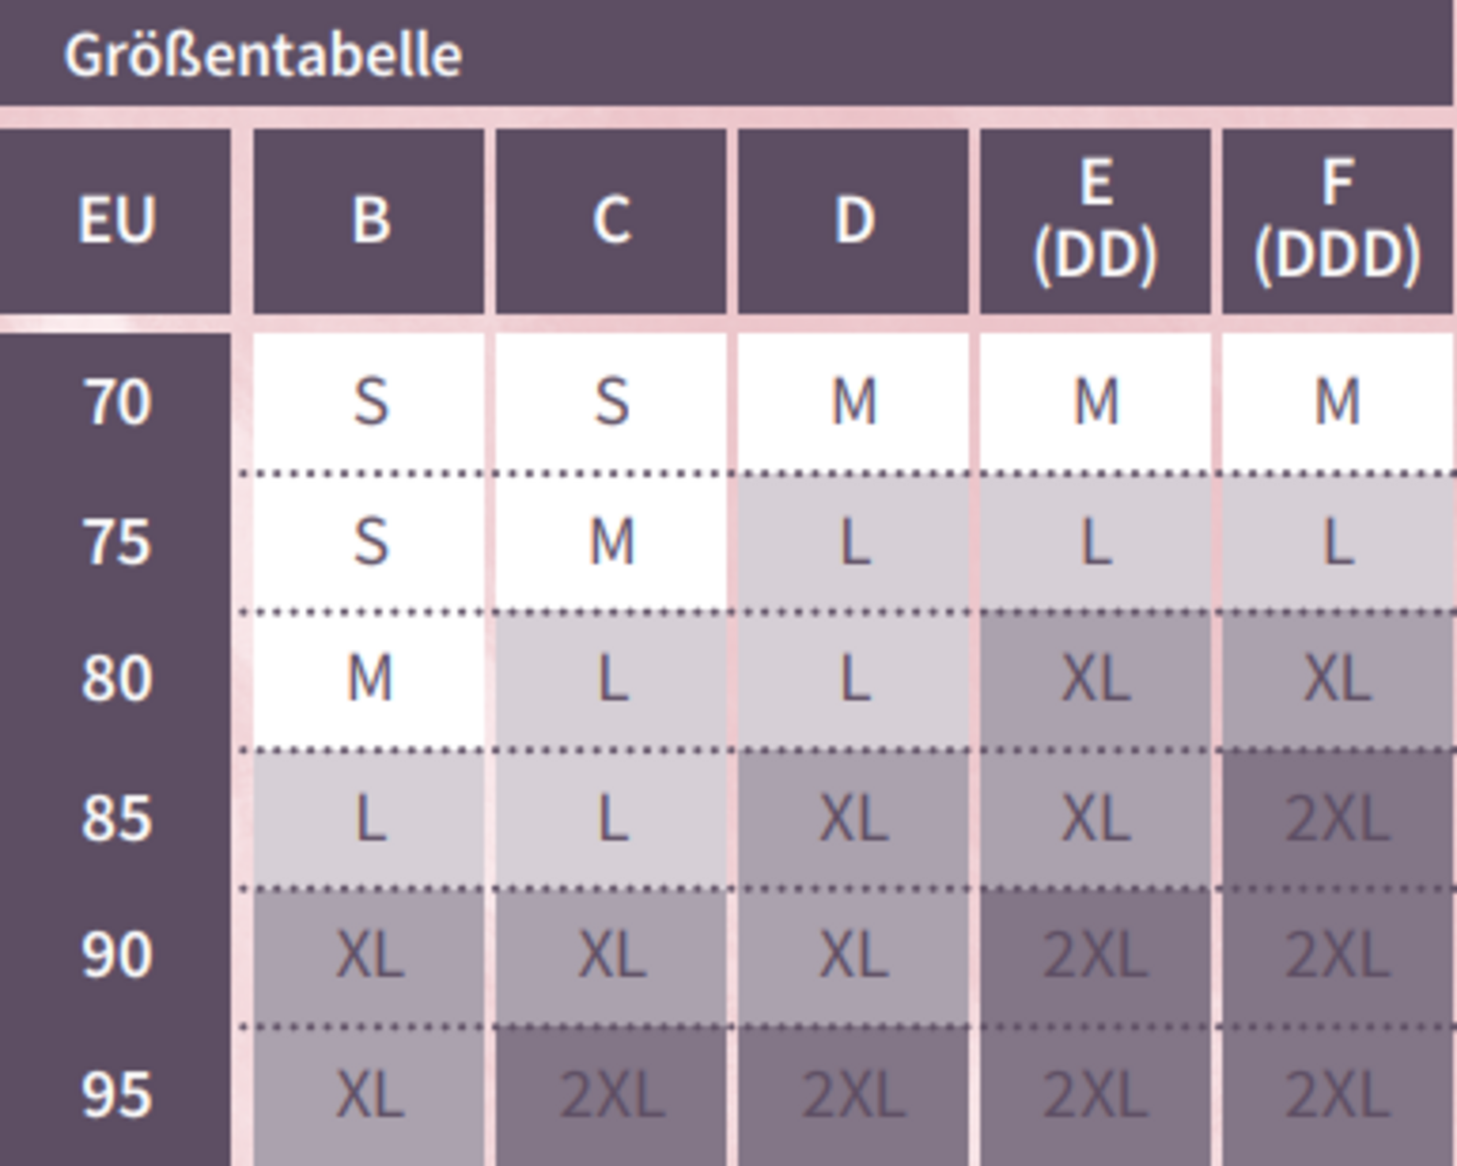Screen dimensions: 1457x1166
Task: Click the XL cell for size 95 B
Action: (370, 1095)
